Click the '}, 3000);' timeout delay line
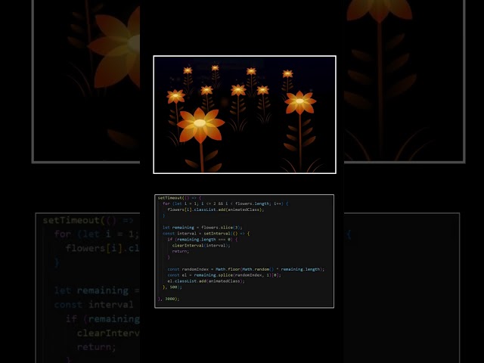This screenshot has height=363, width=484. tap(169, 299)
